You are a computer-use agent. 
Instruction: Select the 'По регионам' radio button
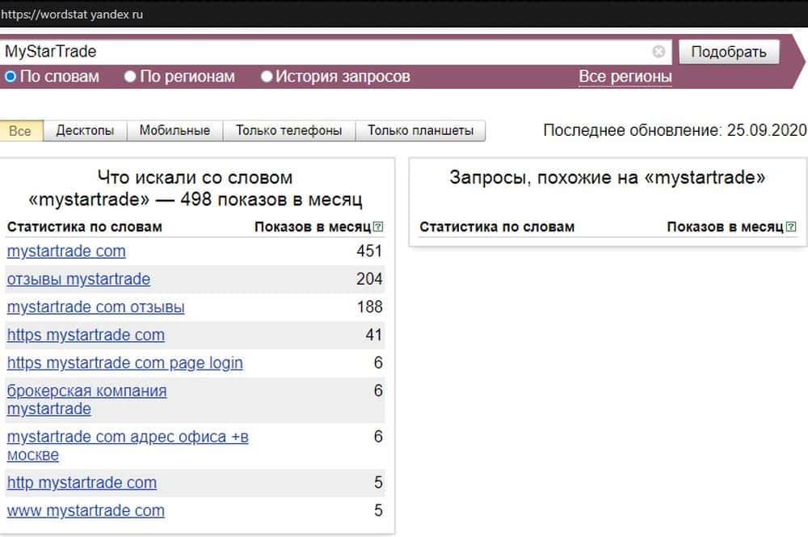tap(130, 77)
